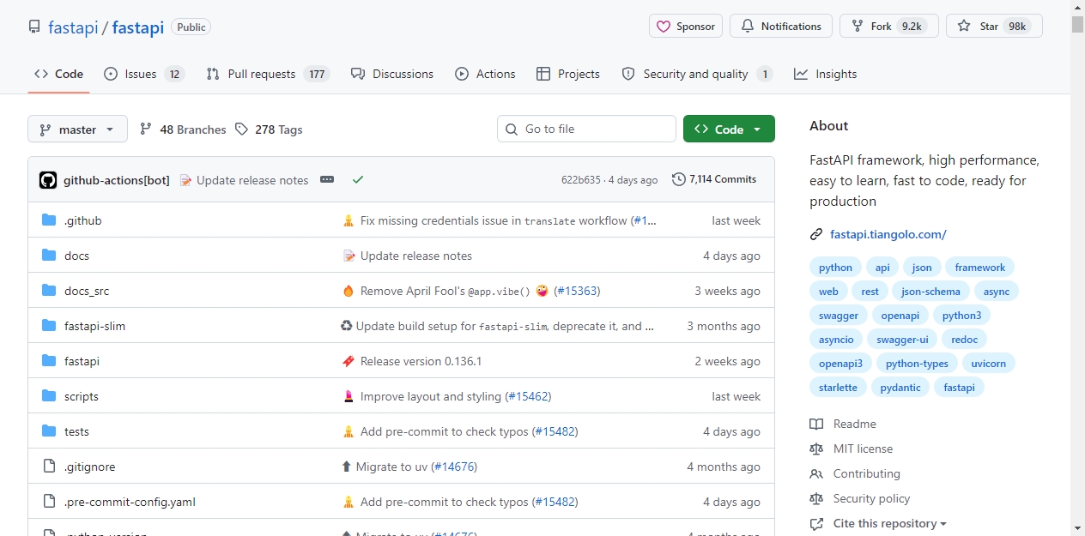Screen dimensions: 1085x536
Task: Open pull request #15363 link
Action: [x=577, y=291]
